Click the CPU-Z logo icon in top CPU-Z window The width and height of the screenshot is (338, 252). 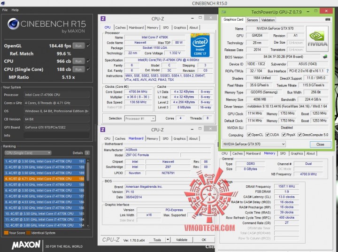point(103,19)
